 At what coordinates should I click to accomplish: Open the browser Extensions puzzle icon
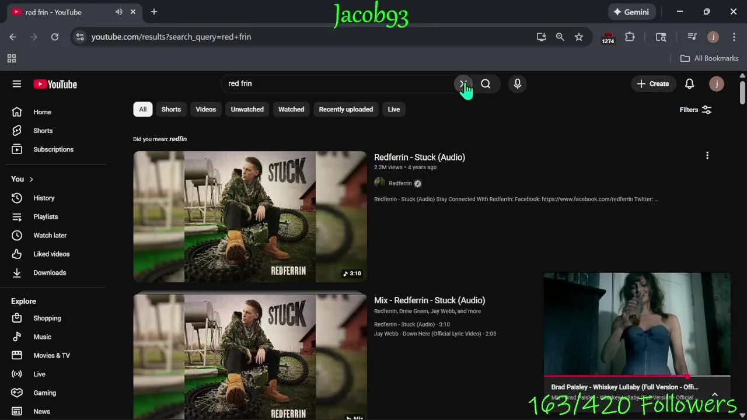click(630, 37)
